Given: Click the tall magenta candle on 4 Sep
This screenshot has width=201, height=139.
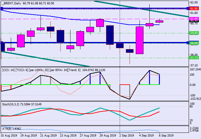Looking at the screenshot, I should pyautogui.click(x=139, y=40).
